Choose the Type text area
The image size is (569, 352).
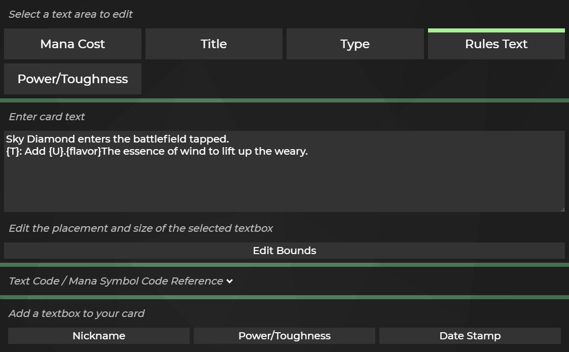[355, 44]
